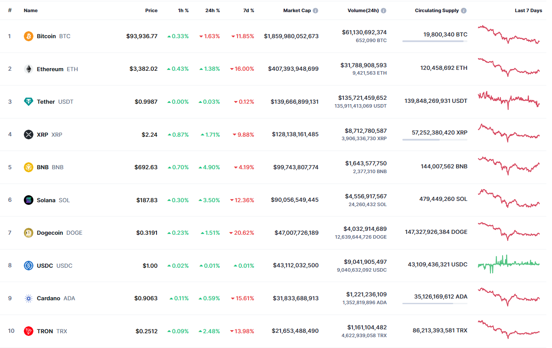Sort by the 24h % column header
Screen dimensions: 552x348
coord(212,10)
